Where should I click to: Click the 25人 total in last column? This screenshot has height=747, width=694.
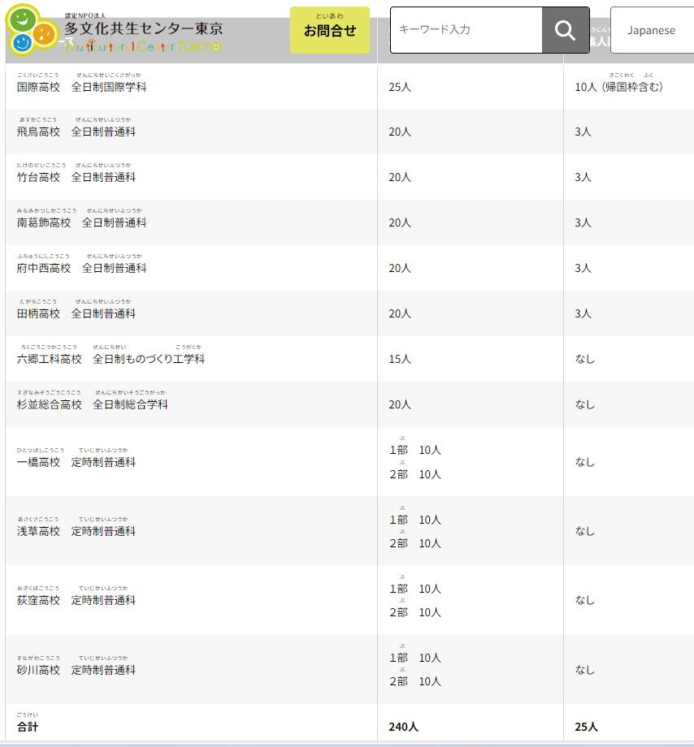[586, 727]
